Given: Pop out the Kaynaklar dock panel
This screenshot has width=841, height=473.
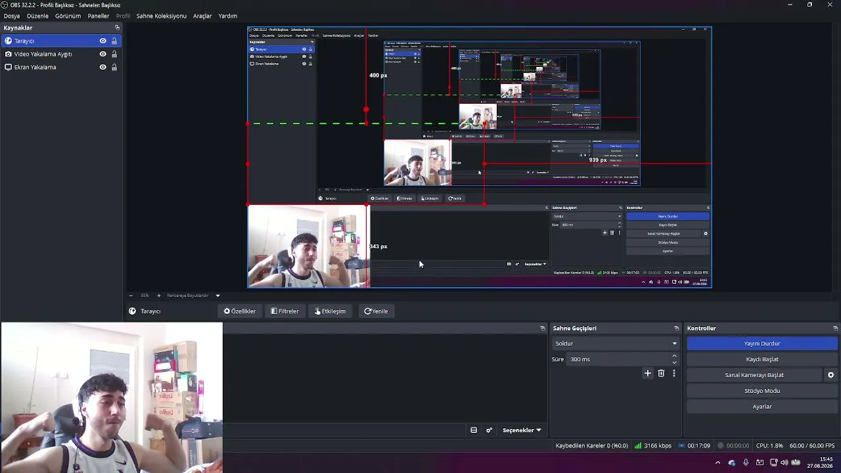Looking at the screenshot, I should coord(117,28).
